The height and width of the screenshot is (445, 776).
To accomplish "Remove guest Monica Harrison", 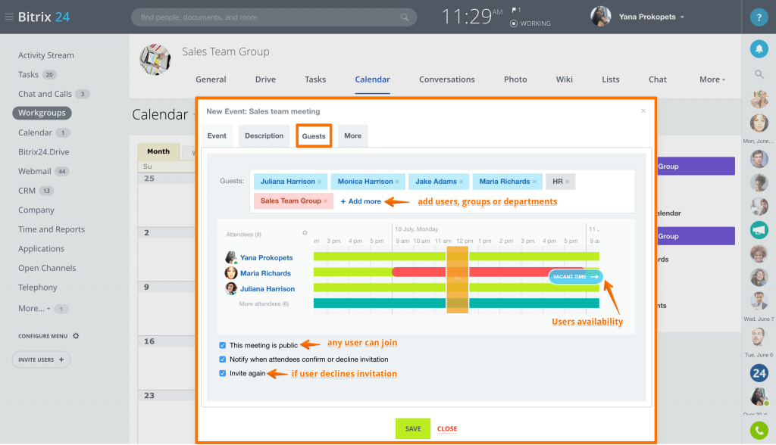I will (397, 182).
